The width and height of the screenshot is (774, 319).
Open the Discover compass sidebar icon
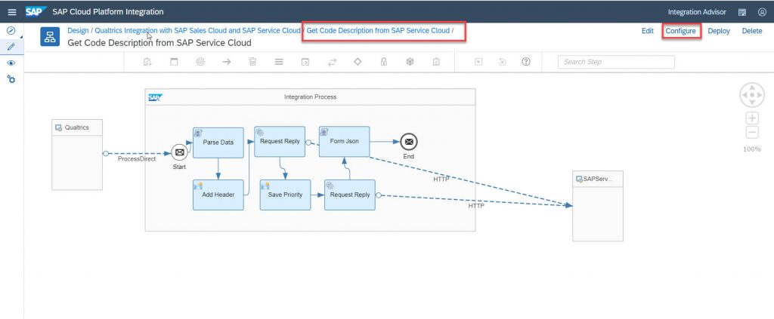[11, 30]
